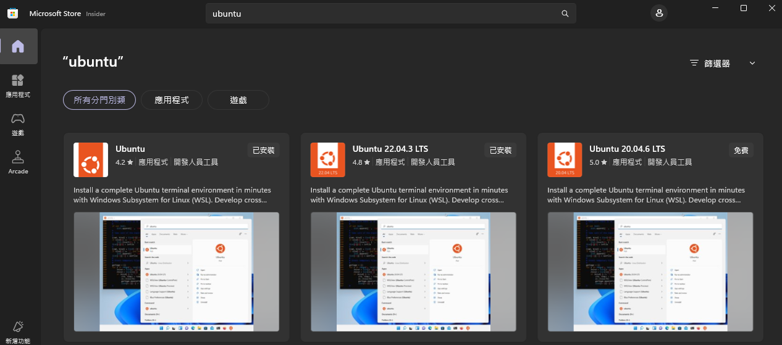Open 新增功能 at sidebar bottom

(x=18, y=332)
